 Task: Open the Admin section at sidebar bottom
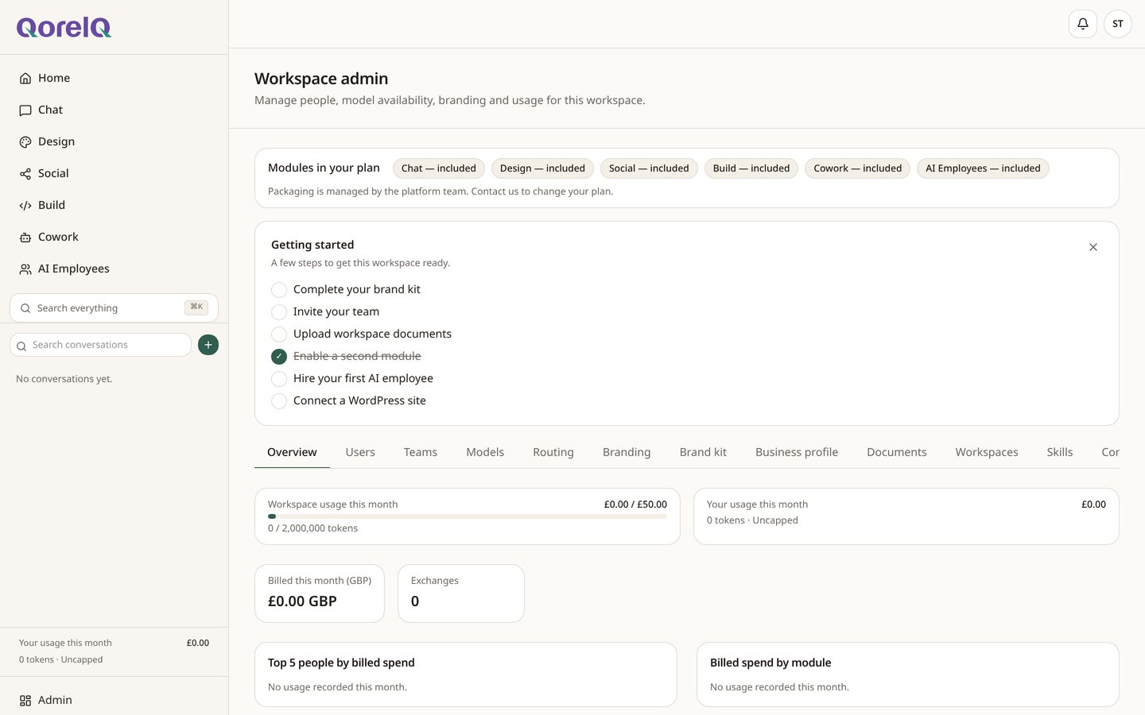(114, 700)
